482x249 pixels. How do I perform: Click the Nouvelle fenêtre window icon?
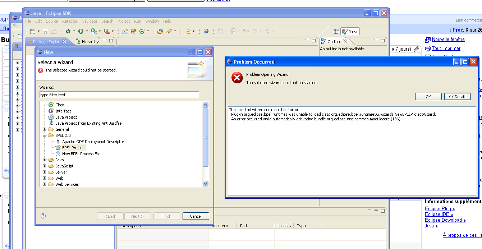click(x=427, y=40)
